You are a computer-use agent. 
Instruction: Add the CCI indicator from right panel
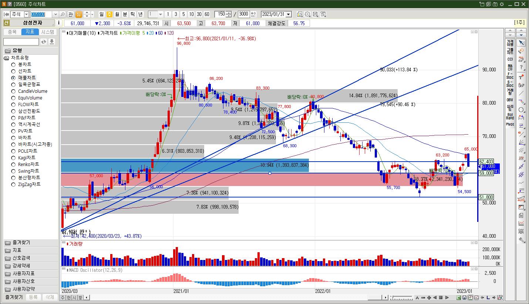(510, 59)
